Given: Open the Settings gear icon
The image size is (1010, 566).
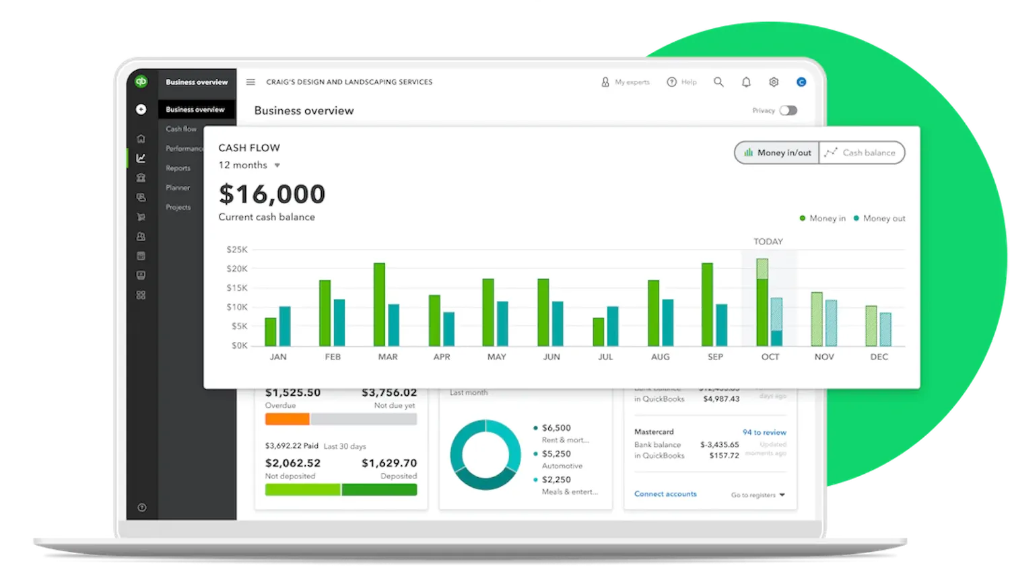Looking at the screenshot, I should 774,82.
